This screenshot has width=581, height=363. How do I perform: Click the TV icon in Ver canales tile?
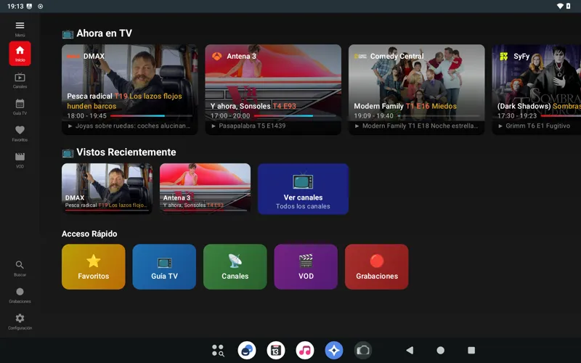click(x=303, y=181)
